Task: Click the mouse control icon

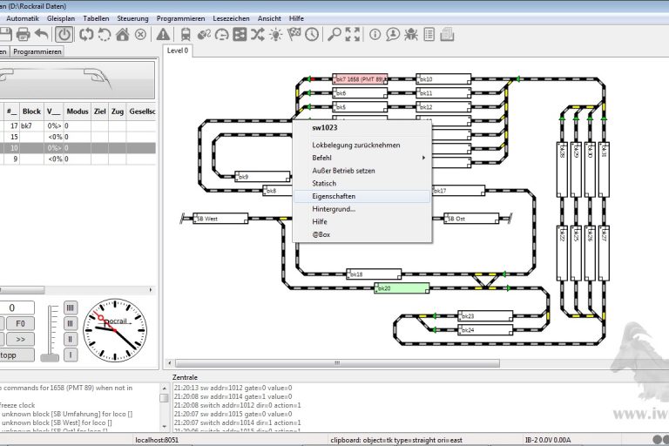Action: [204, 35]
